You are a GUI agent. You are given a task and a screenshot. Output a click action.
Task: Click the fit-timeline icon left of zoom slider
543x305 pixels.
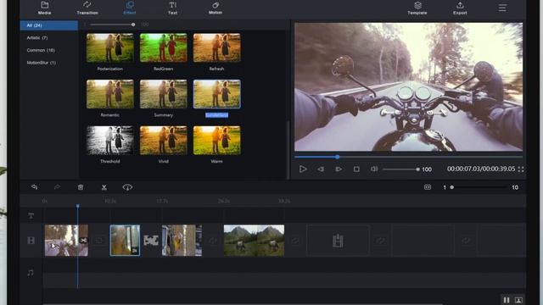click(x=428, y=187)
